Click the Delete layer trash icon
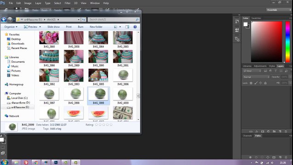The height and width of the screenshot is (165, 293). point(286,132)
